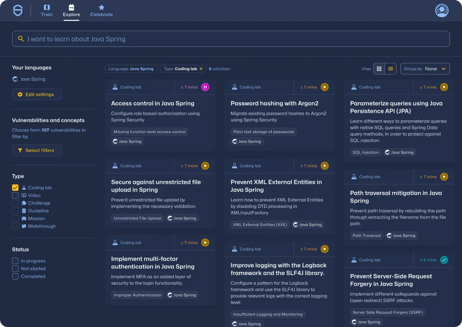Viewport: 462px width, 327px height.
Task: Click the flask icon on Path traversal card
Action: tap(354, 177)
